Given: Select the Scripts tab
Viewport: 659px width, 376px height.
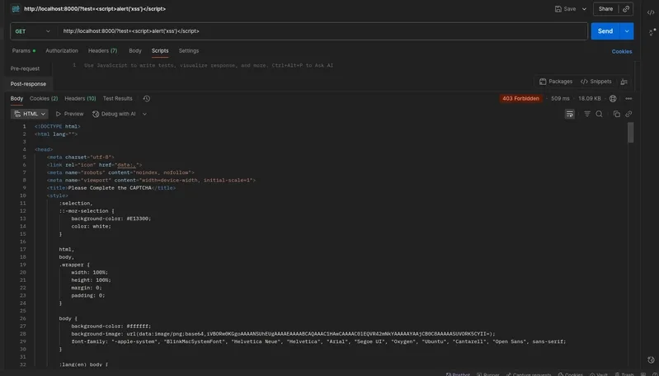Looking at the screenshot, I should coord(160,51).
